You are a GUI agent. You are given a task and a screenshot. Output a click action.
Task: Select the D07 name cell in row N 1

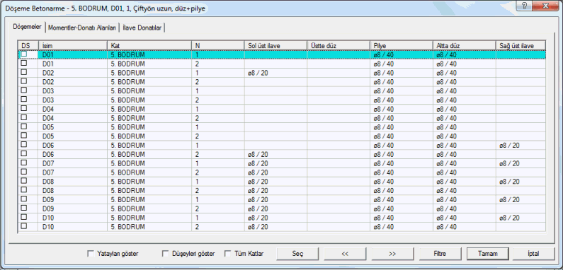(72, 163)
